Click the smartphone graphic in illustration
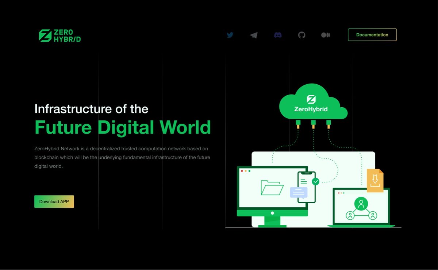This screenshot has height=270, width=438. coord(306,187)
